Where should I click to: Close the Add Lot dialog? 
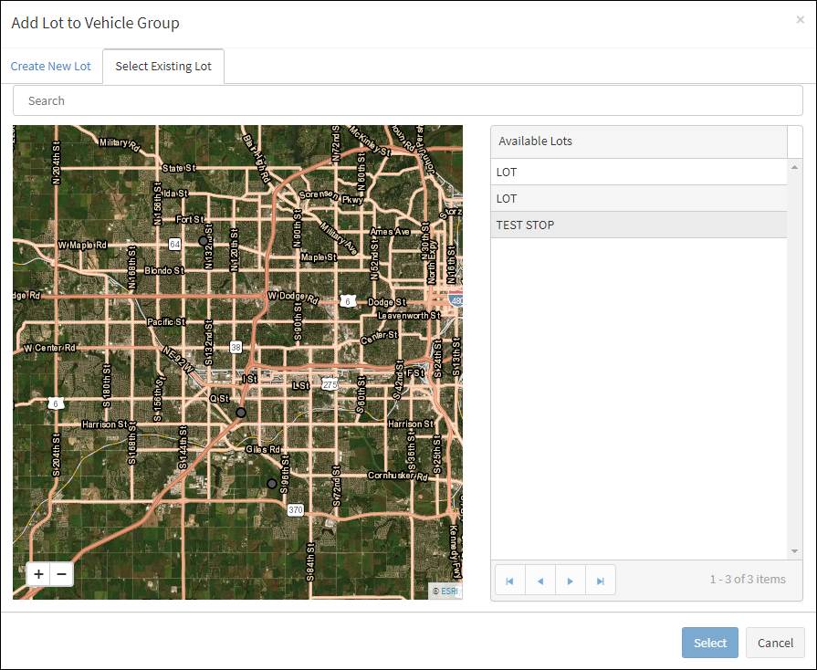(800, 19)
